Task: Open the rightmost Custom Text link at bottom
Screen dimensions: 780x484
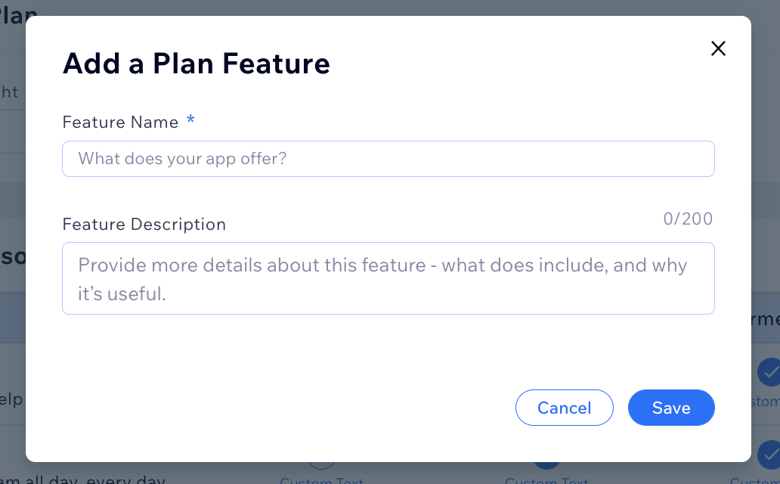Action: click(754, 481)
